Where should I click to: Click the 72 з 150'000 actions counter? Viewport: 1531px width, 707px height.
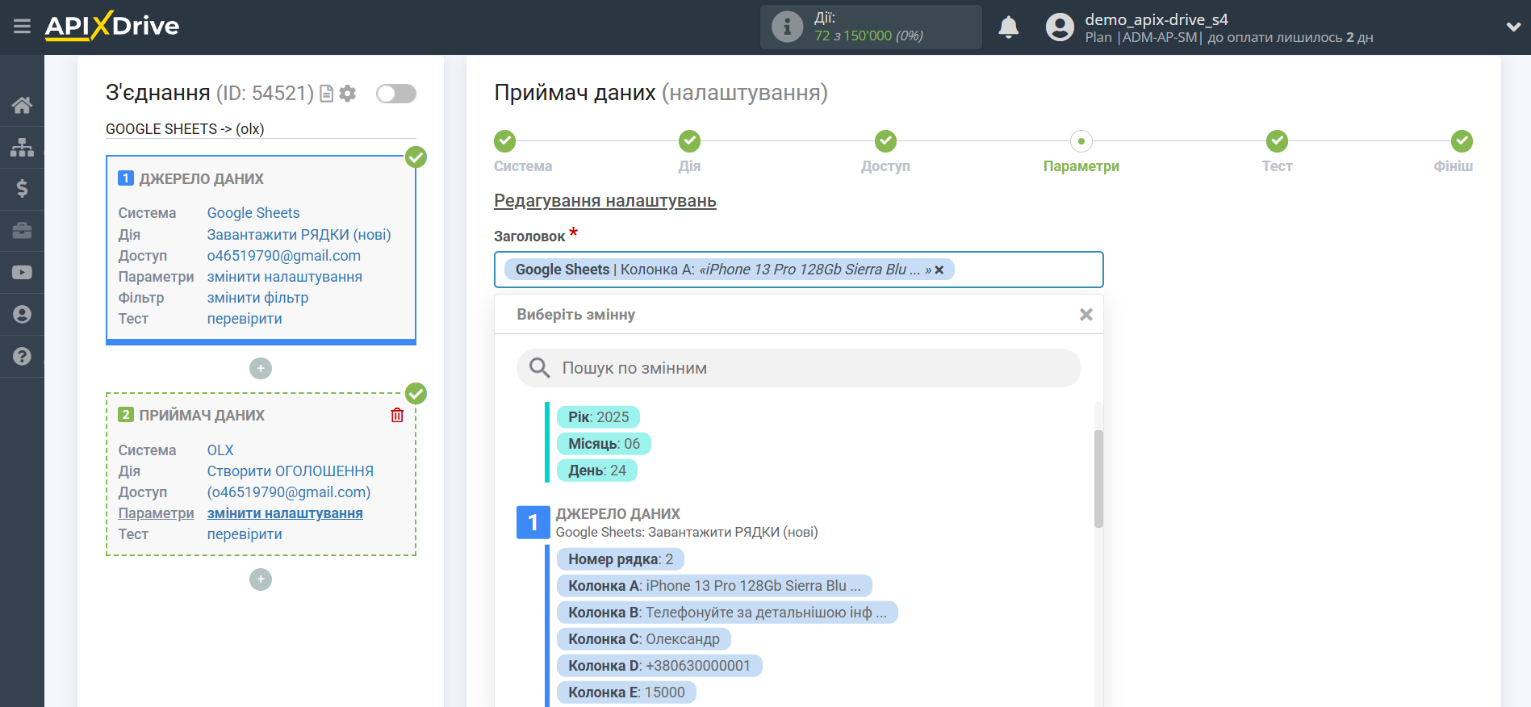click(868, 36)
